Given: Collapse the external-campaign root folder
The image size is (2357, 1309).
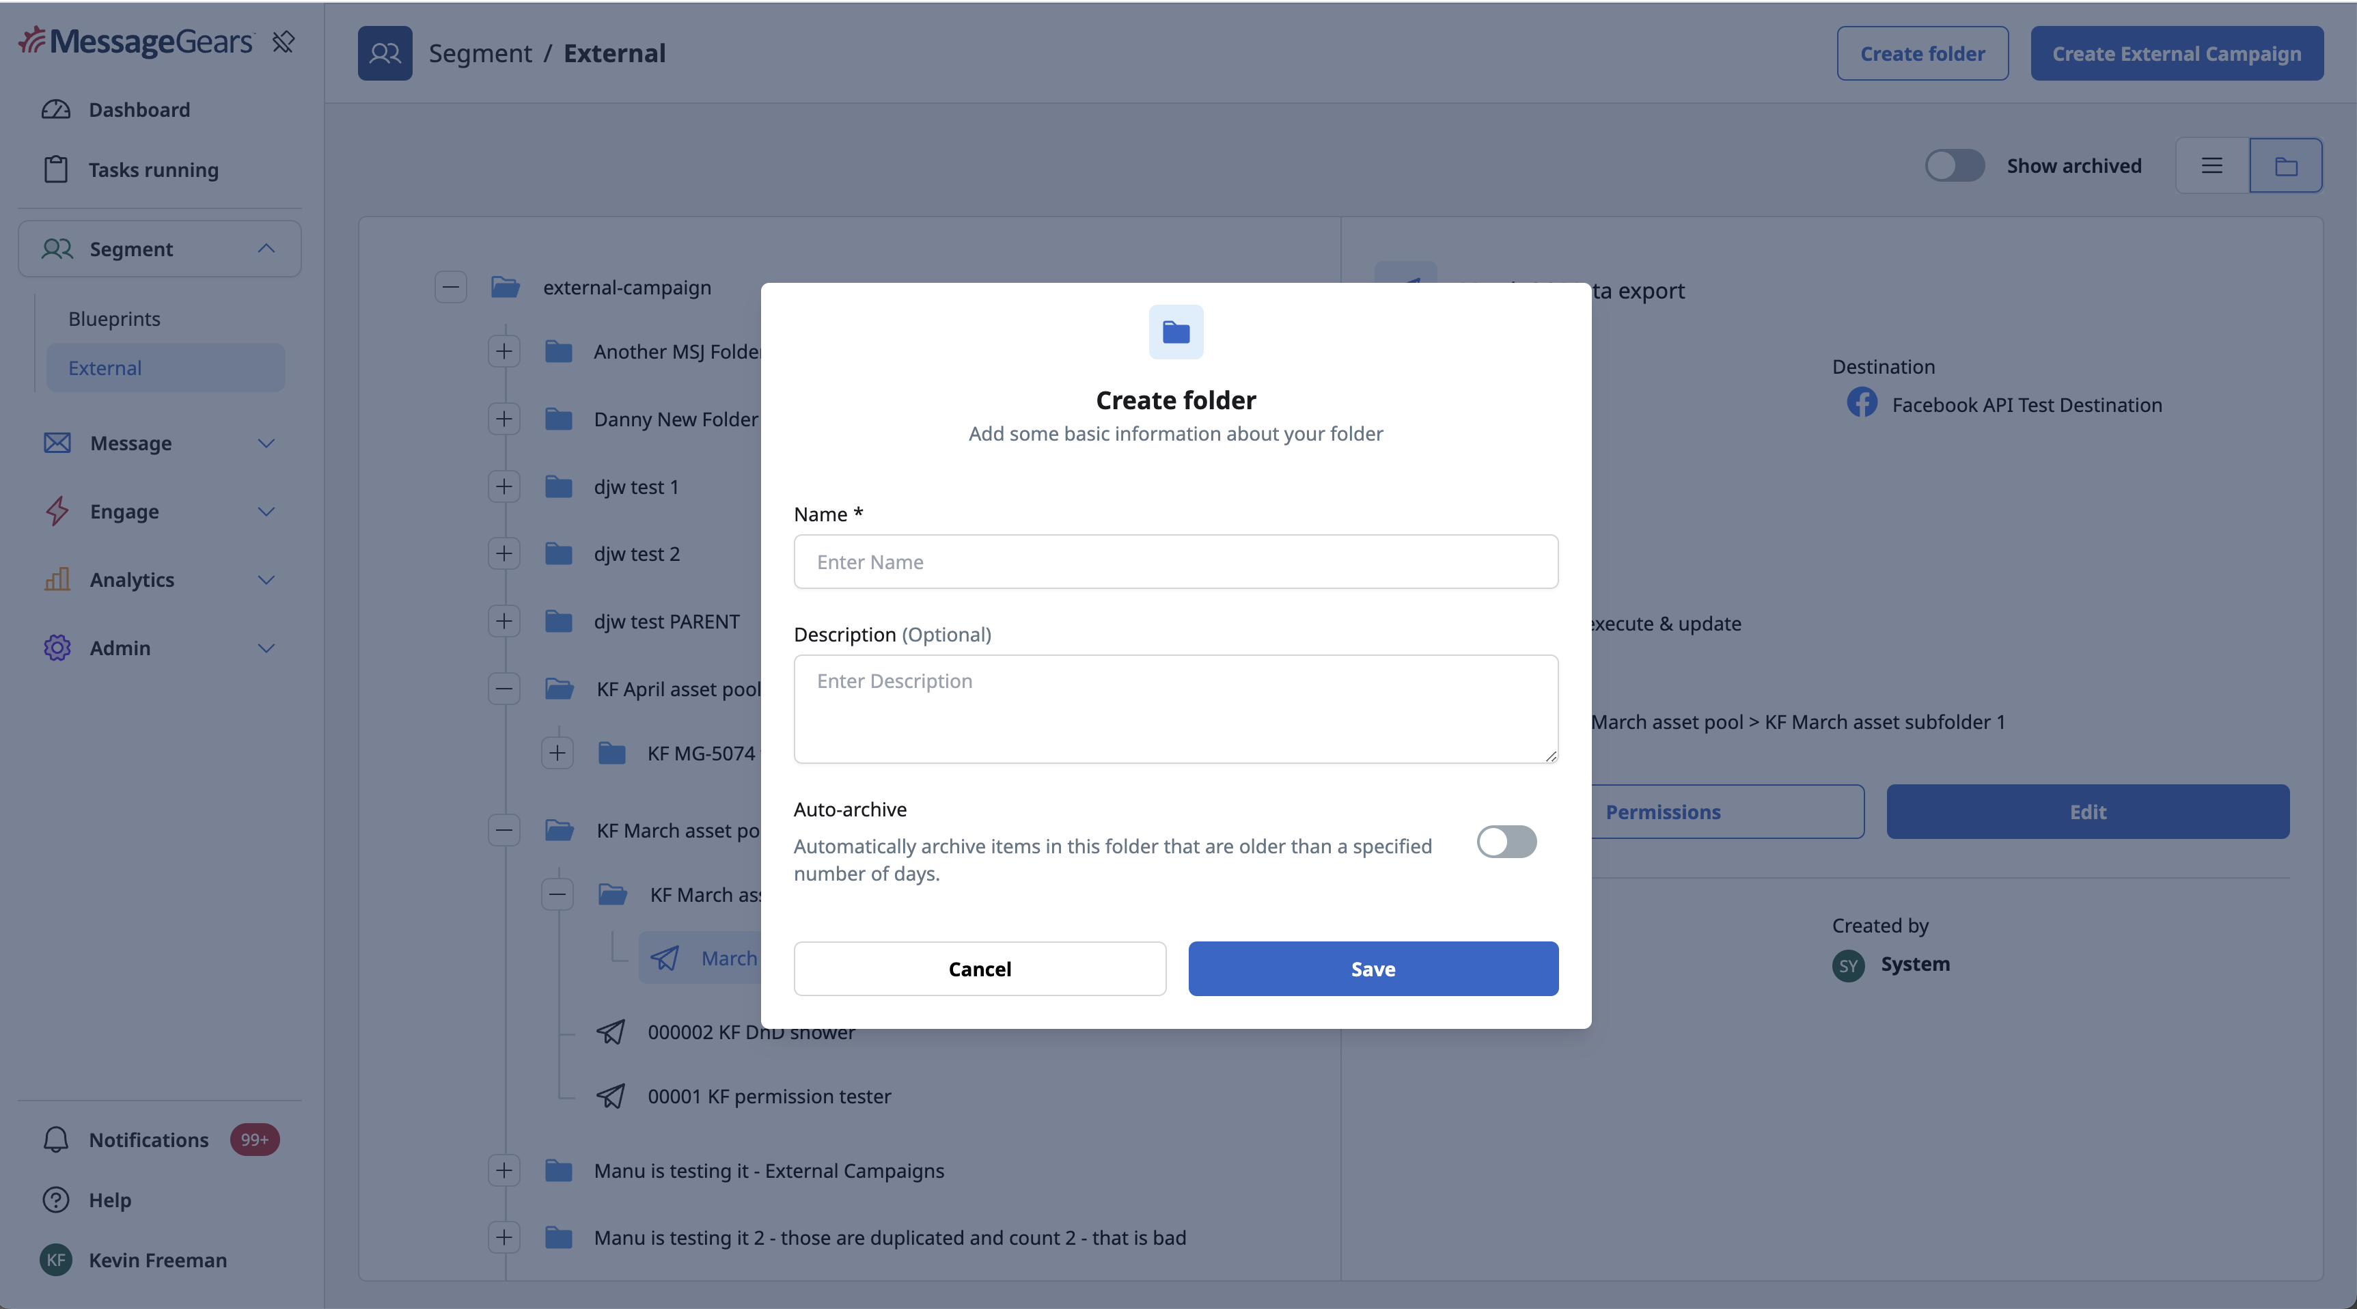Looking at the screenshot, I should point(450,287).
